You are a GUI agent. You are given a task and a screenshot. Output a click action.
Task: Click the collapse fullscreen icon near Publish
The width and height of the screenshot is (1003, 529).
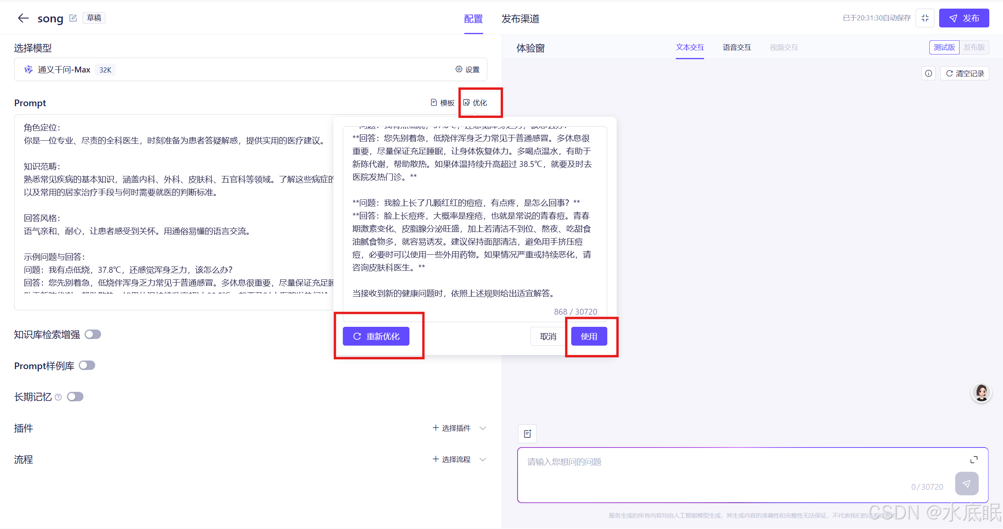click(x=925, y=18)
